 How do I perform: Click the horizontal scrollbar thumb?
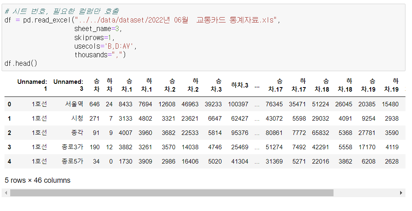pyautogui.click(x=172, y=193)
